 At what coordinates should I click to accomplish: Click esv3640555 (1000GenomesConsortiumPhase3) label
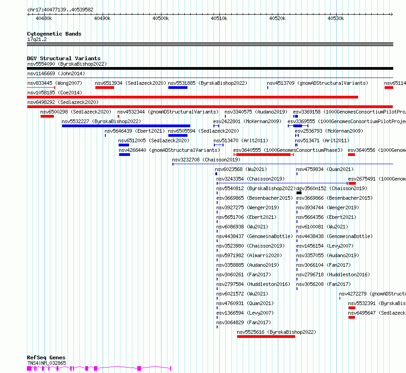pos(288,150)
